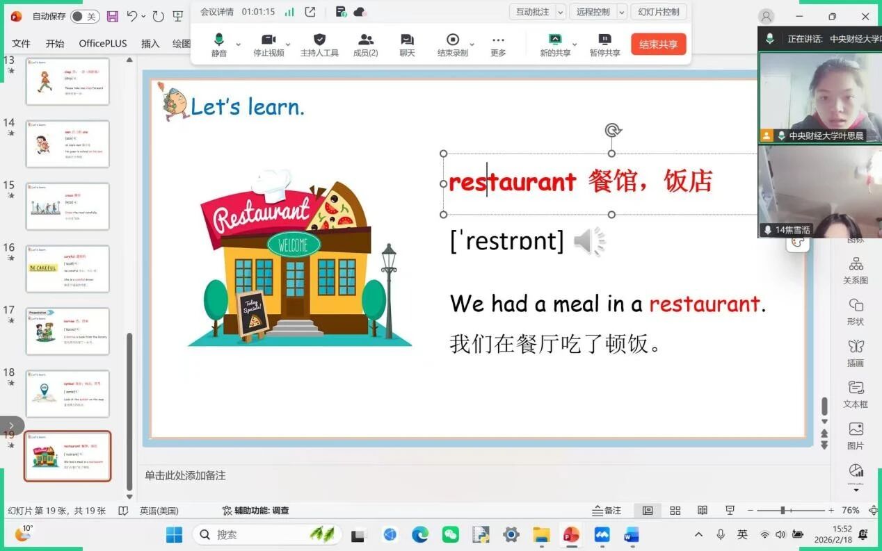This screenshot has height=551, width=882.
Task: Play the pronunciation speaker icon
Action: pyautogui.click(x=590, y=242)
